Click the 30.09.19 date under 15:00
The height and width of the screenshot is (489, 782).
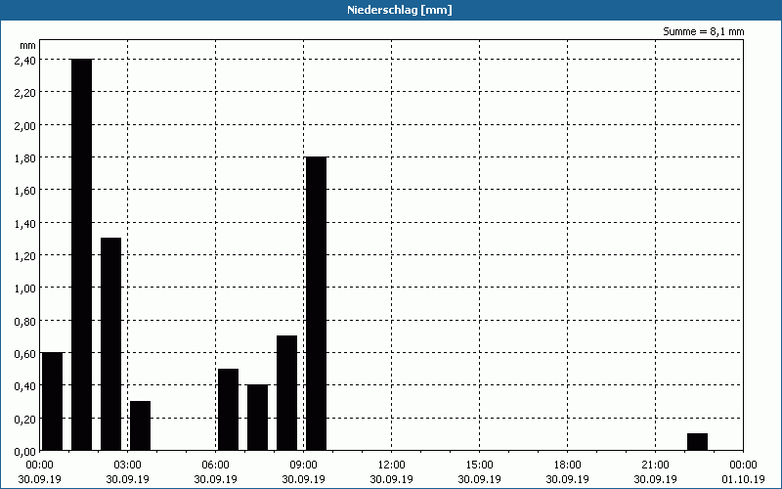480,479
